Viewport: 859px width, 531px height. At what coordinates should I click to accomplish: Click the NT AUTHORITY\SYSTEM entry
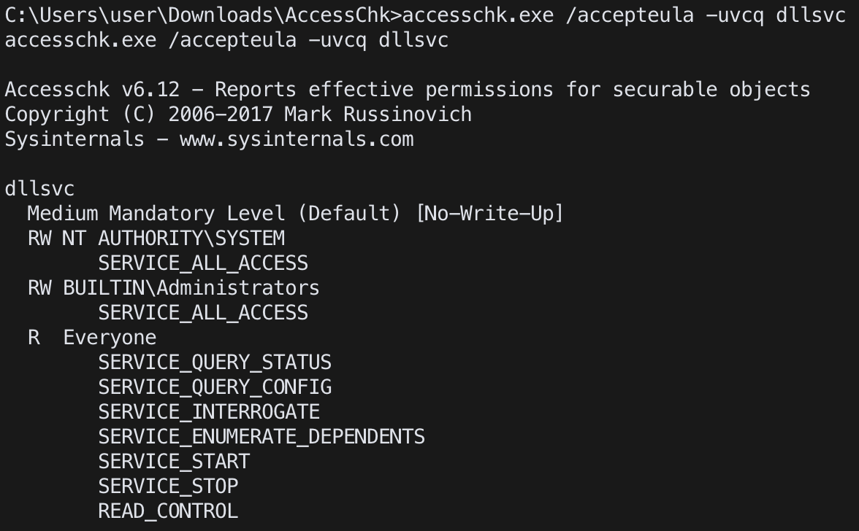click(174, 238)
